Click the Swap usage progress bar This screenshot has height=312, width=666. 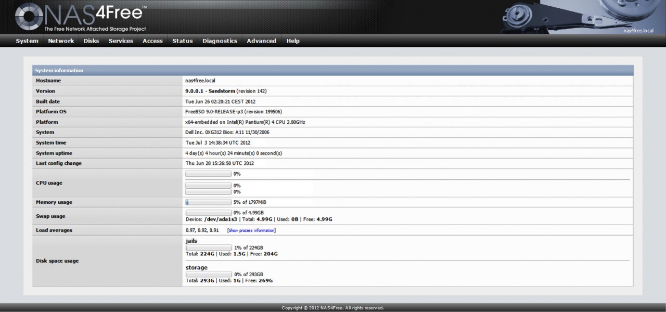[x=208, y=212]
